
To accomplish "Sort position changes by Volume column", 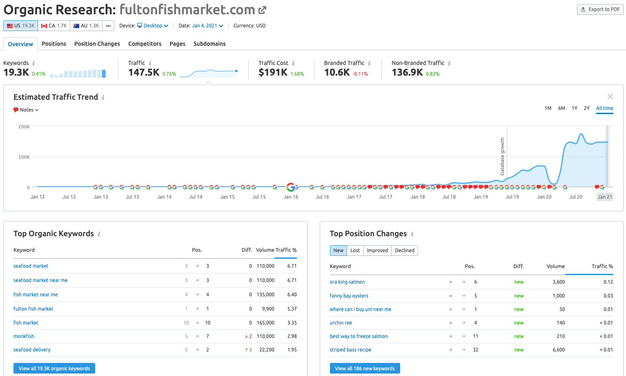I will click(555, 266).
